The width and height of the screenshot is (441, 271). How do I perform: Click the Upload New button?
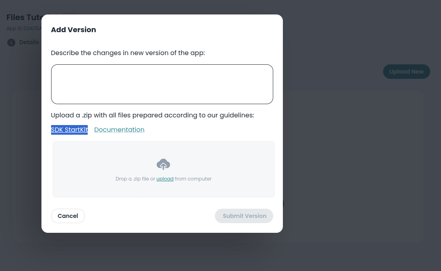click(406, 71)
